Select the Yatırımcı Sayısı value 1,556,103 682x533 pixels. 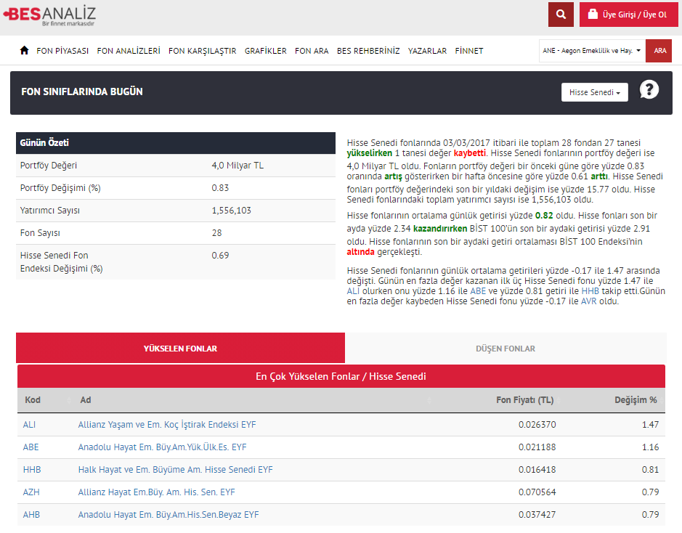click(x=232, y=211)
